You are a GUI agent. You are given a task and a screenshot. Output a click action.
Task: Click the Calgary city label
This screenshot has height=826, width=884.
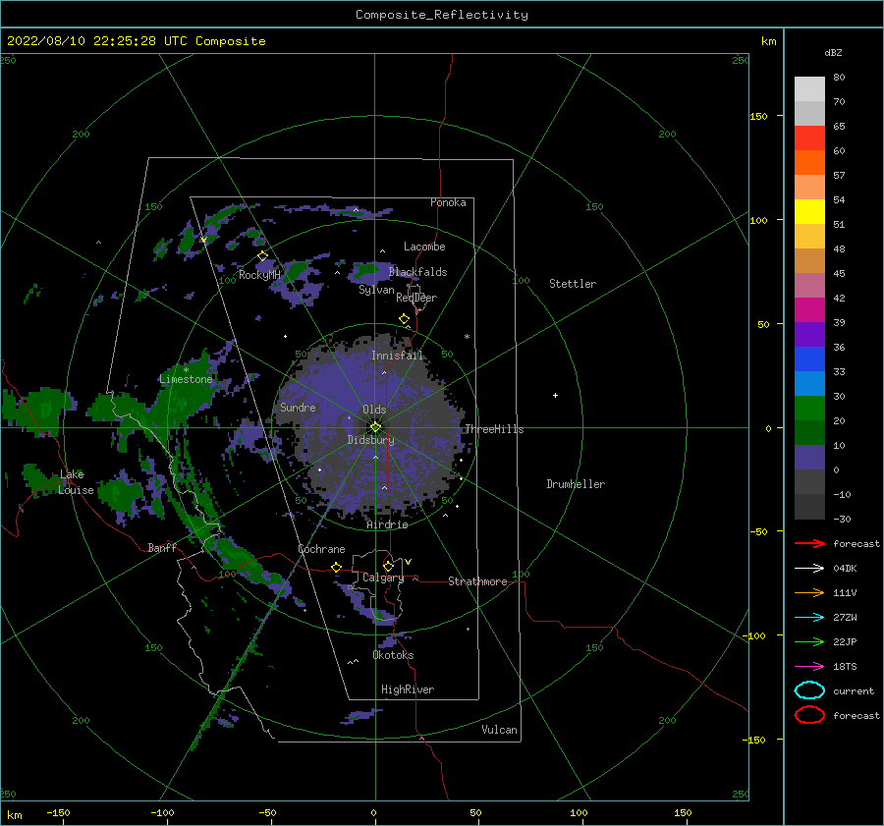[x=383, y=578]
